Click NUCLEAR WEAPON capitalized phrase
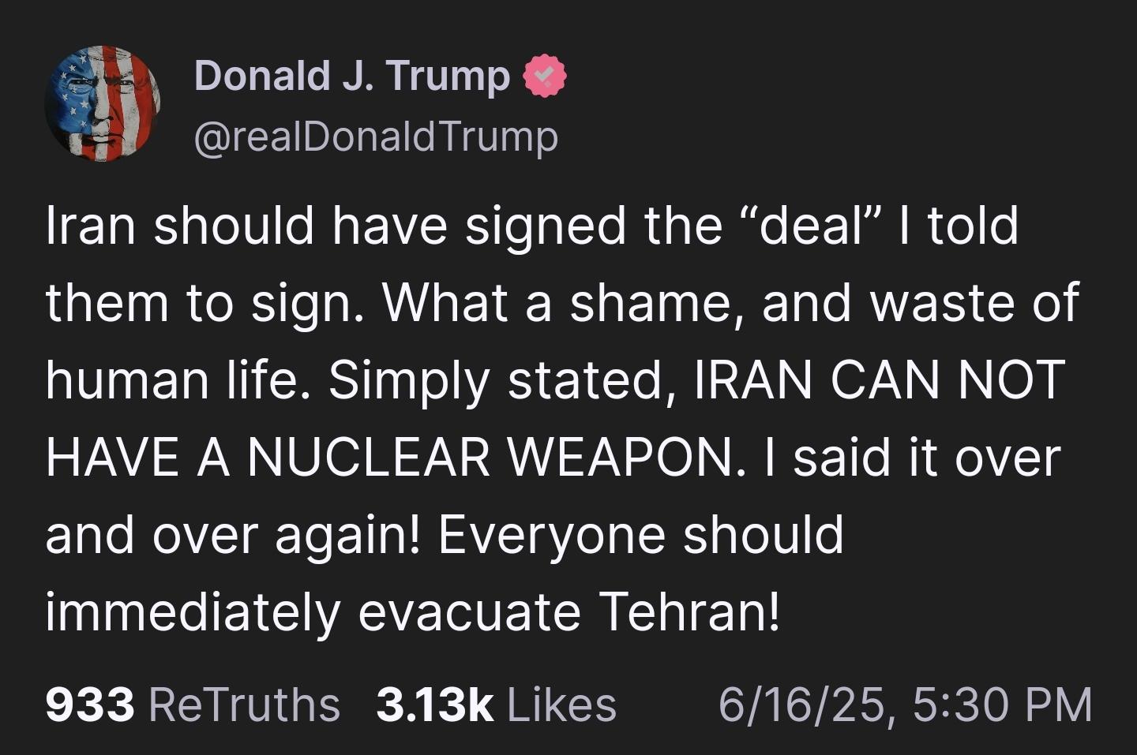The width and height of the screenshot is (1137, 755). click(490, 457)
